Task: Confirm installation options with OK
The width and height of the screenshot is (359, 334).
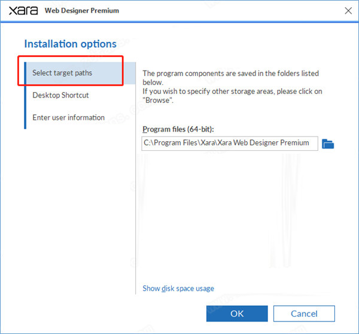Action: click(x=237, y=314)
